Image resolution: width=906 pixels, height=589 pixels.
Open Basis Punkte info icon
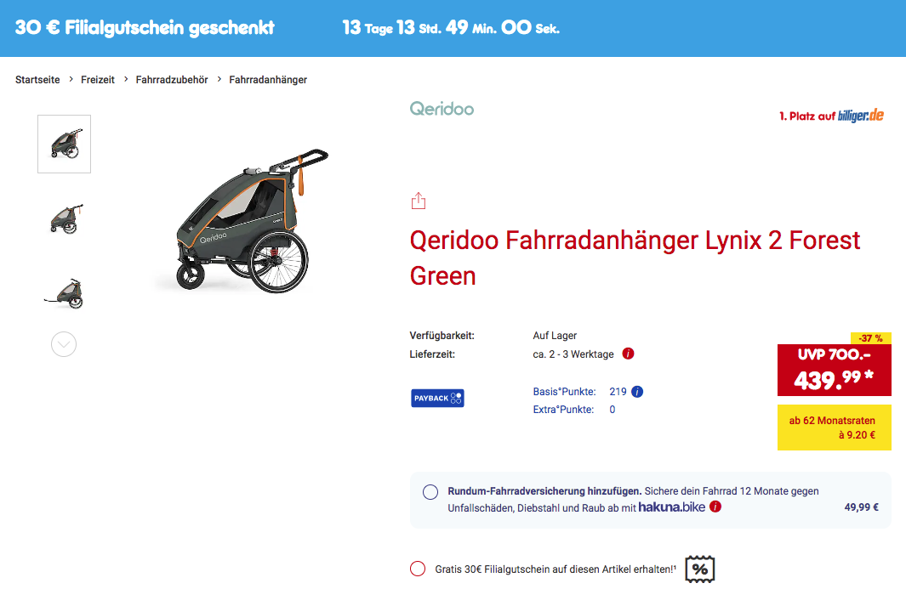click(637, 392)
